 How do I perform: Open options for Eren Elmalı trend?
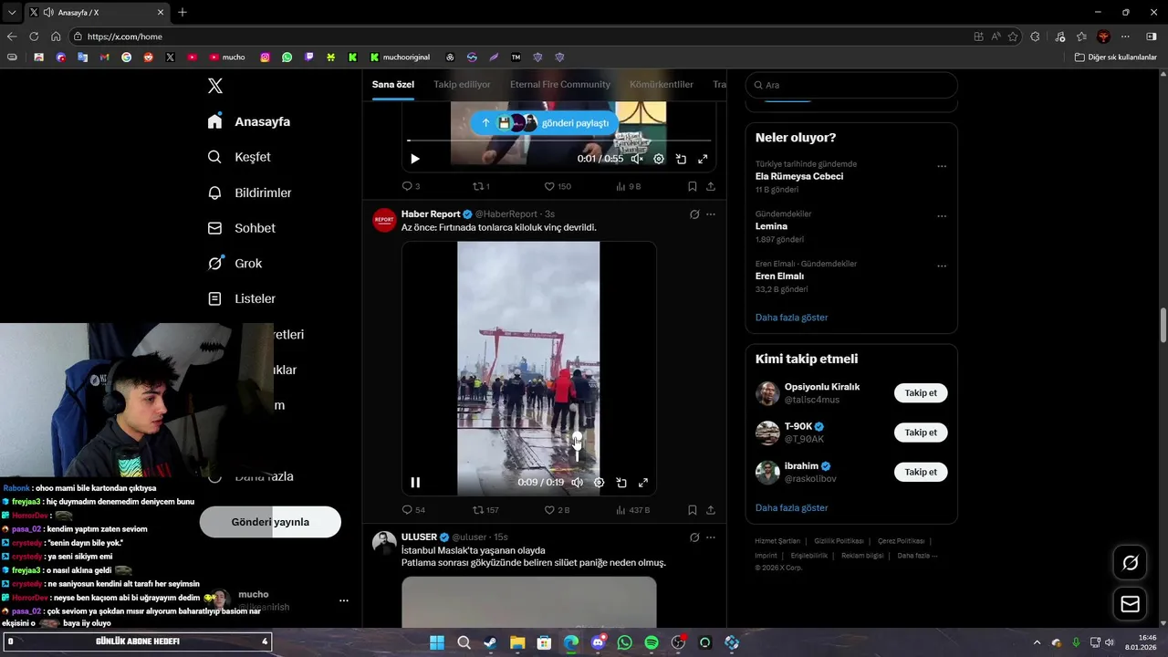click(942, 266)
